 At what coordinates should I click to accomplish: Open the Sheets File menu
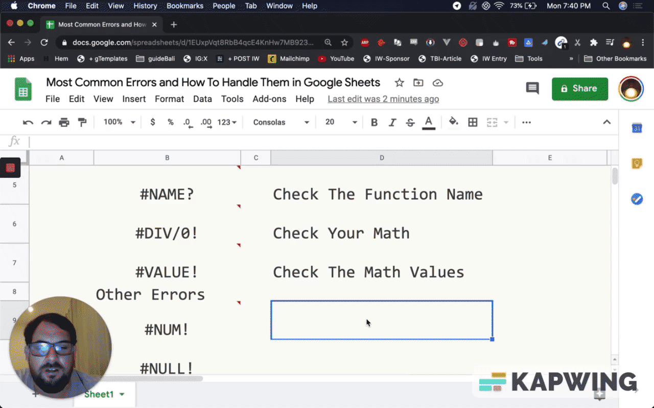[53, 99]
